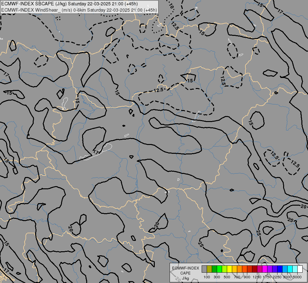This screenshot has width=308, height=283.
Task: Pick the purple legend swatch
Action: coord(270,269)
